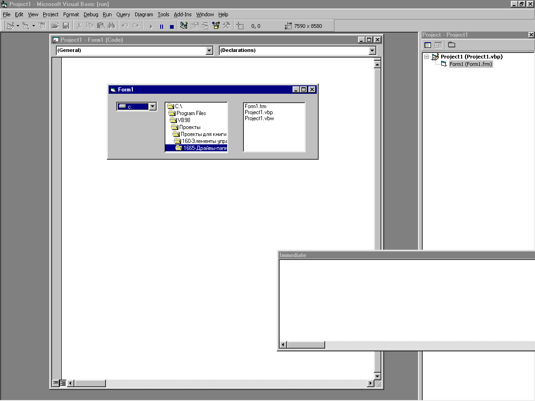Screen dimensions: 535x401
Task: Open the Properties Window toolbar icon
Action: 195,26
